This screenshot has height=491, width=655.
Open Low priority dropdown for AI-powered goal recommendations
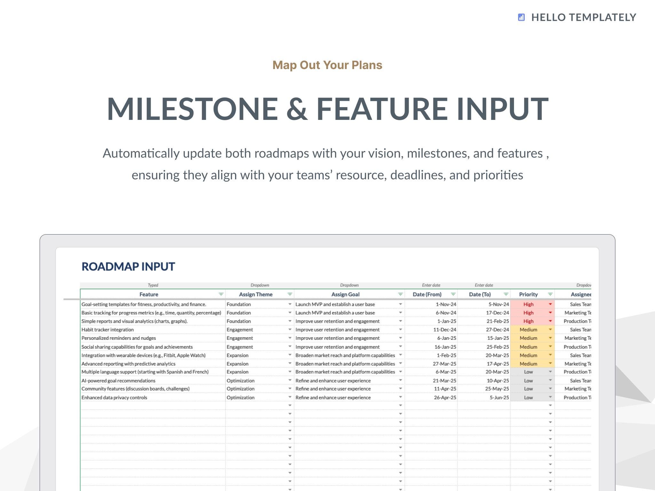pos(550,380)
